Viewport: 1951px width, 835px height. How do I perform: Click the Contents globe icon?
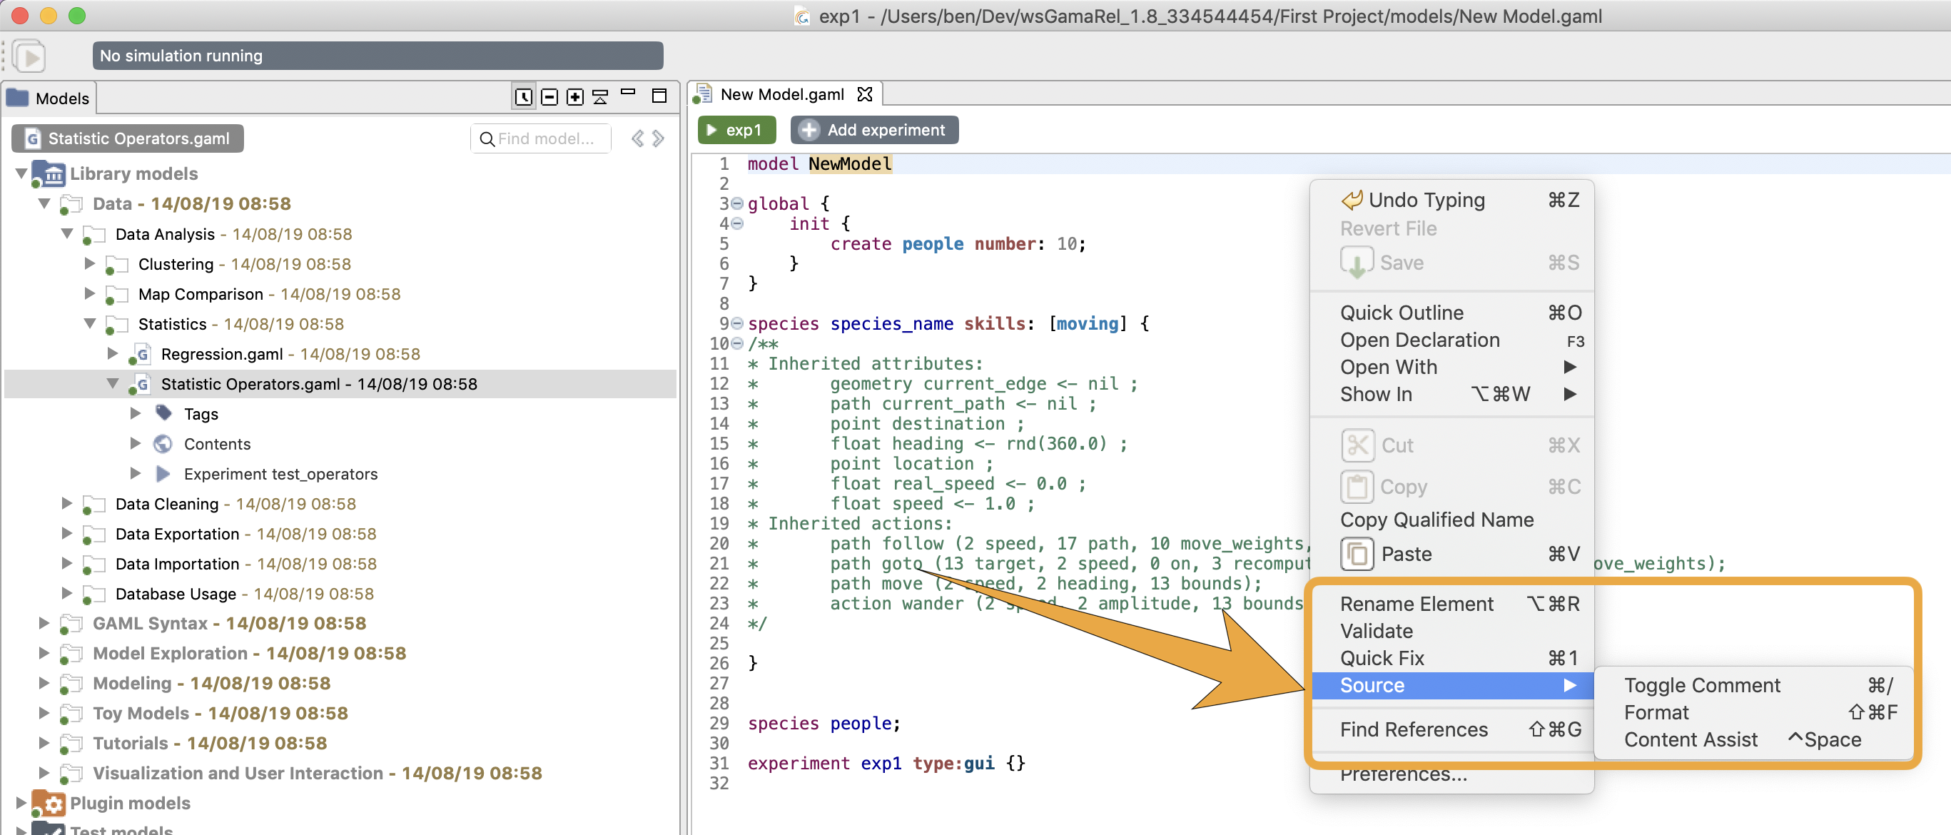point(163,443)
